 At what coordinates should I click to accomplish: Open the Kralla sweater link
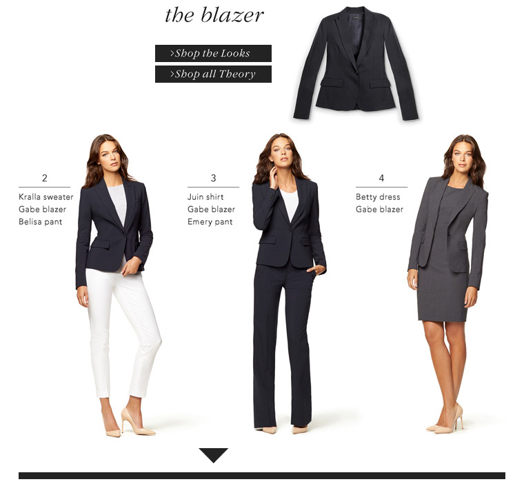tap(46, 197)
